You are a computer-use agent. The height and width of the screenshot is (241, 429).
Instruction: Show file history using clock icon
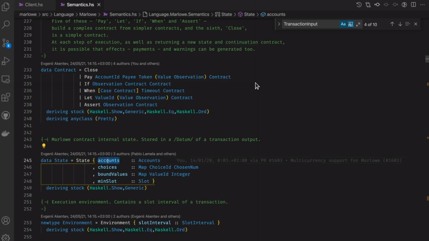359,5
